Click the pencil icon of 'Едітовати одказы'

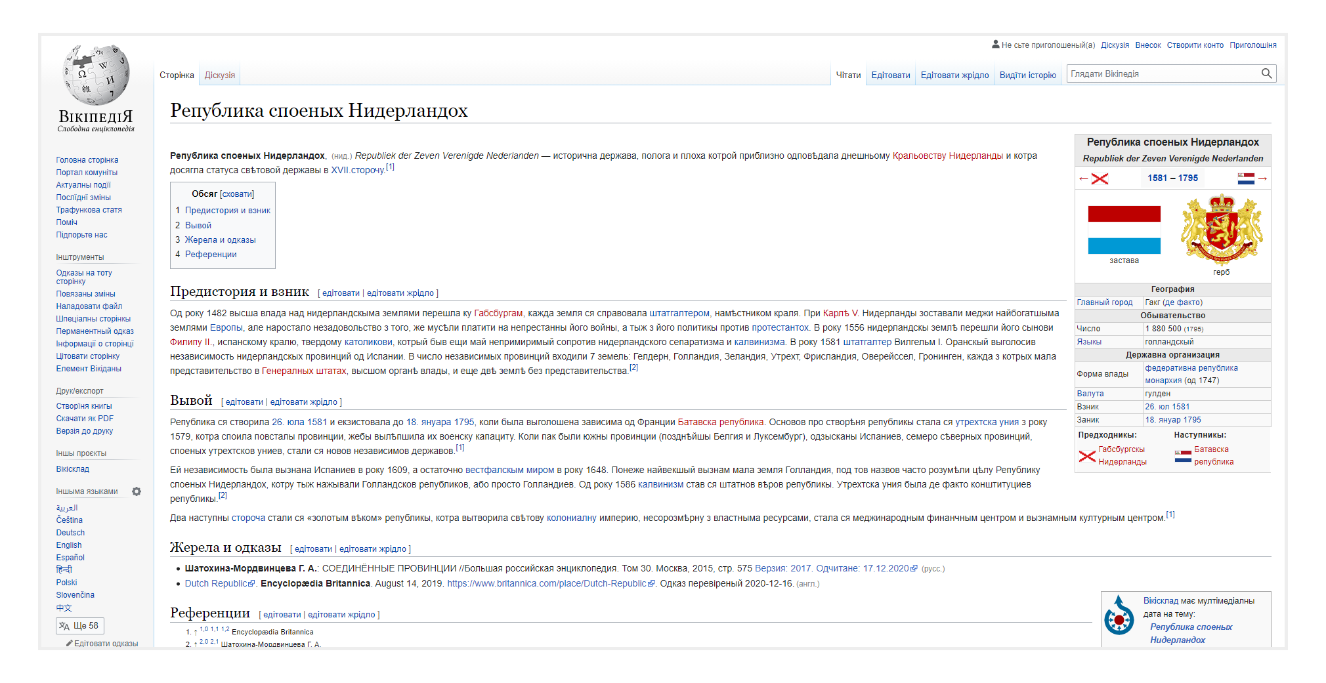click(69, 644)
